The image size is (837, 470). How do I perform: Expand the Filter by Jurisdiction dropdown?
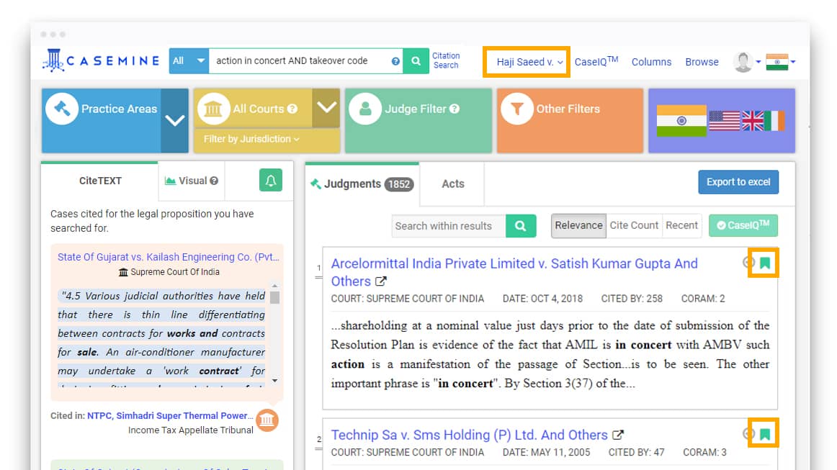251,139
